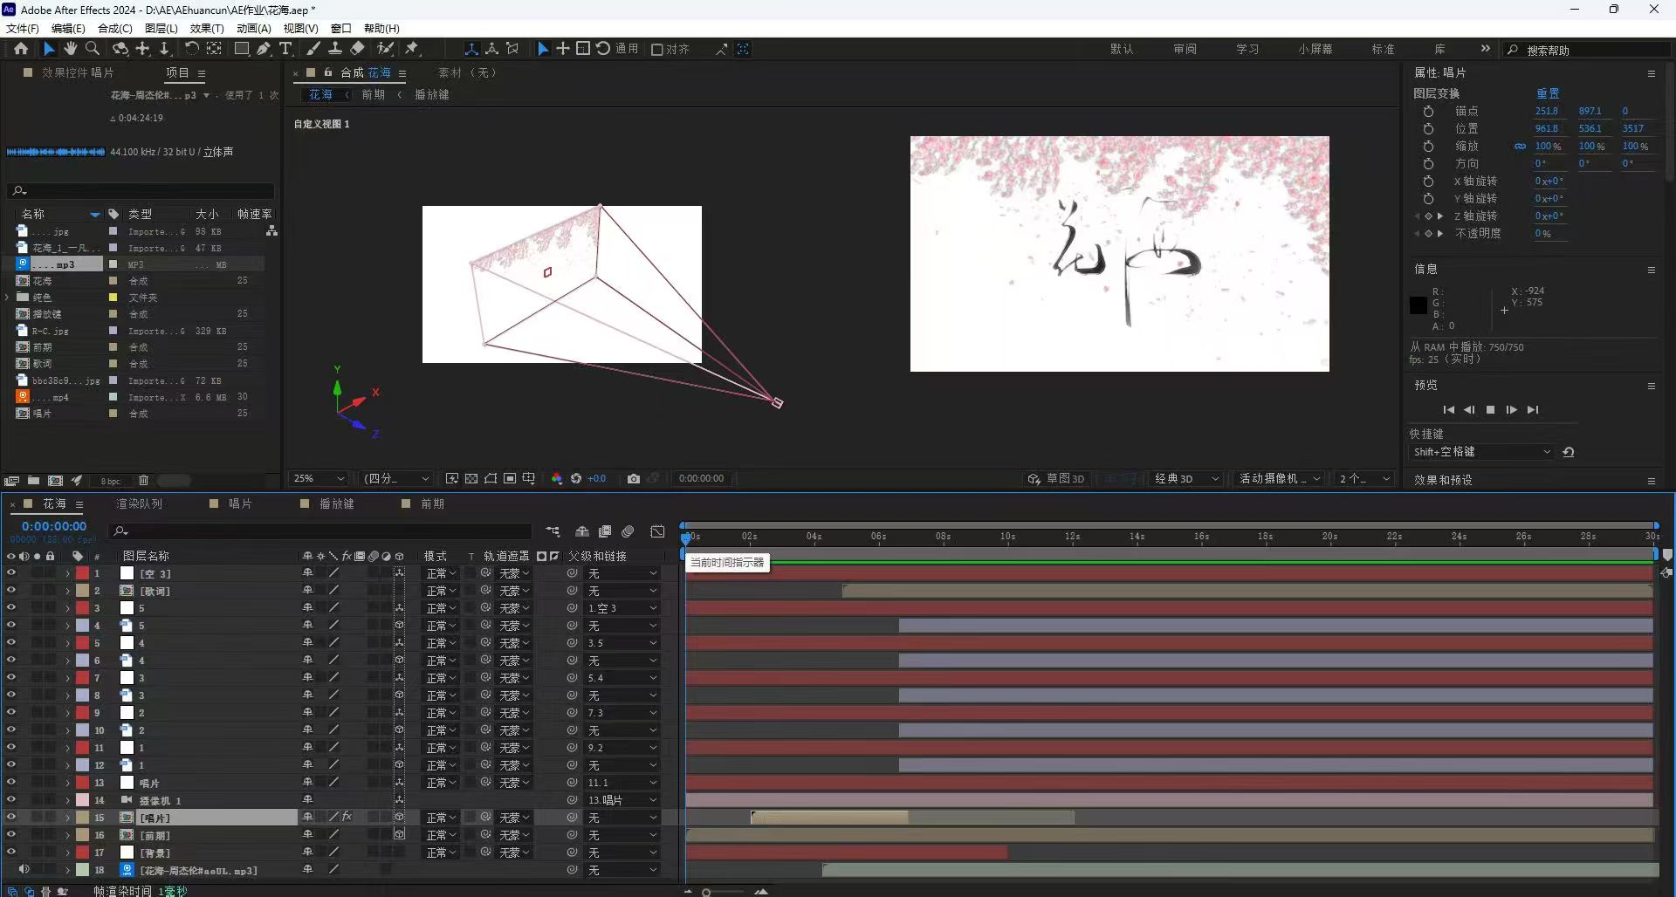The image size is (1676, 897).
Task: Expand the 纯色 folder in Project panel
Action: pyautogui.click(x=8, y=298)
